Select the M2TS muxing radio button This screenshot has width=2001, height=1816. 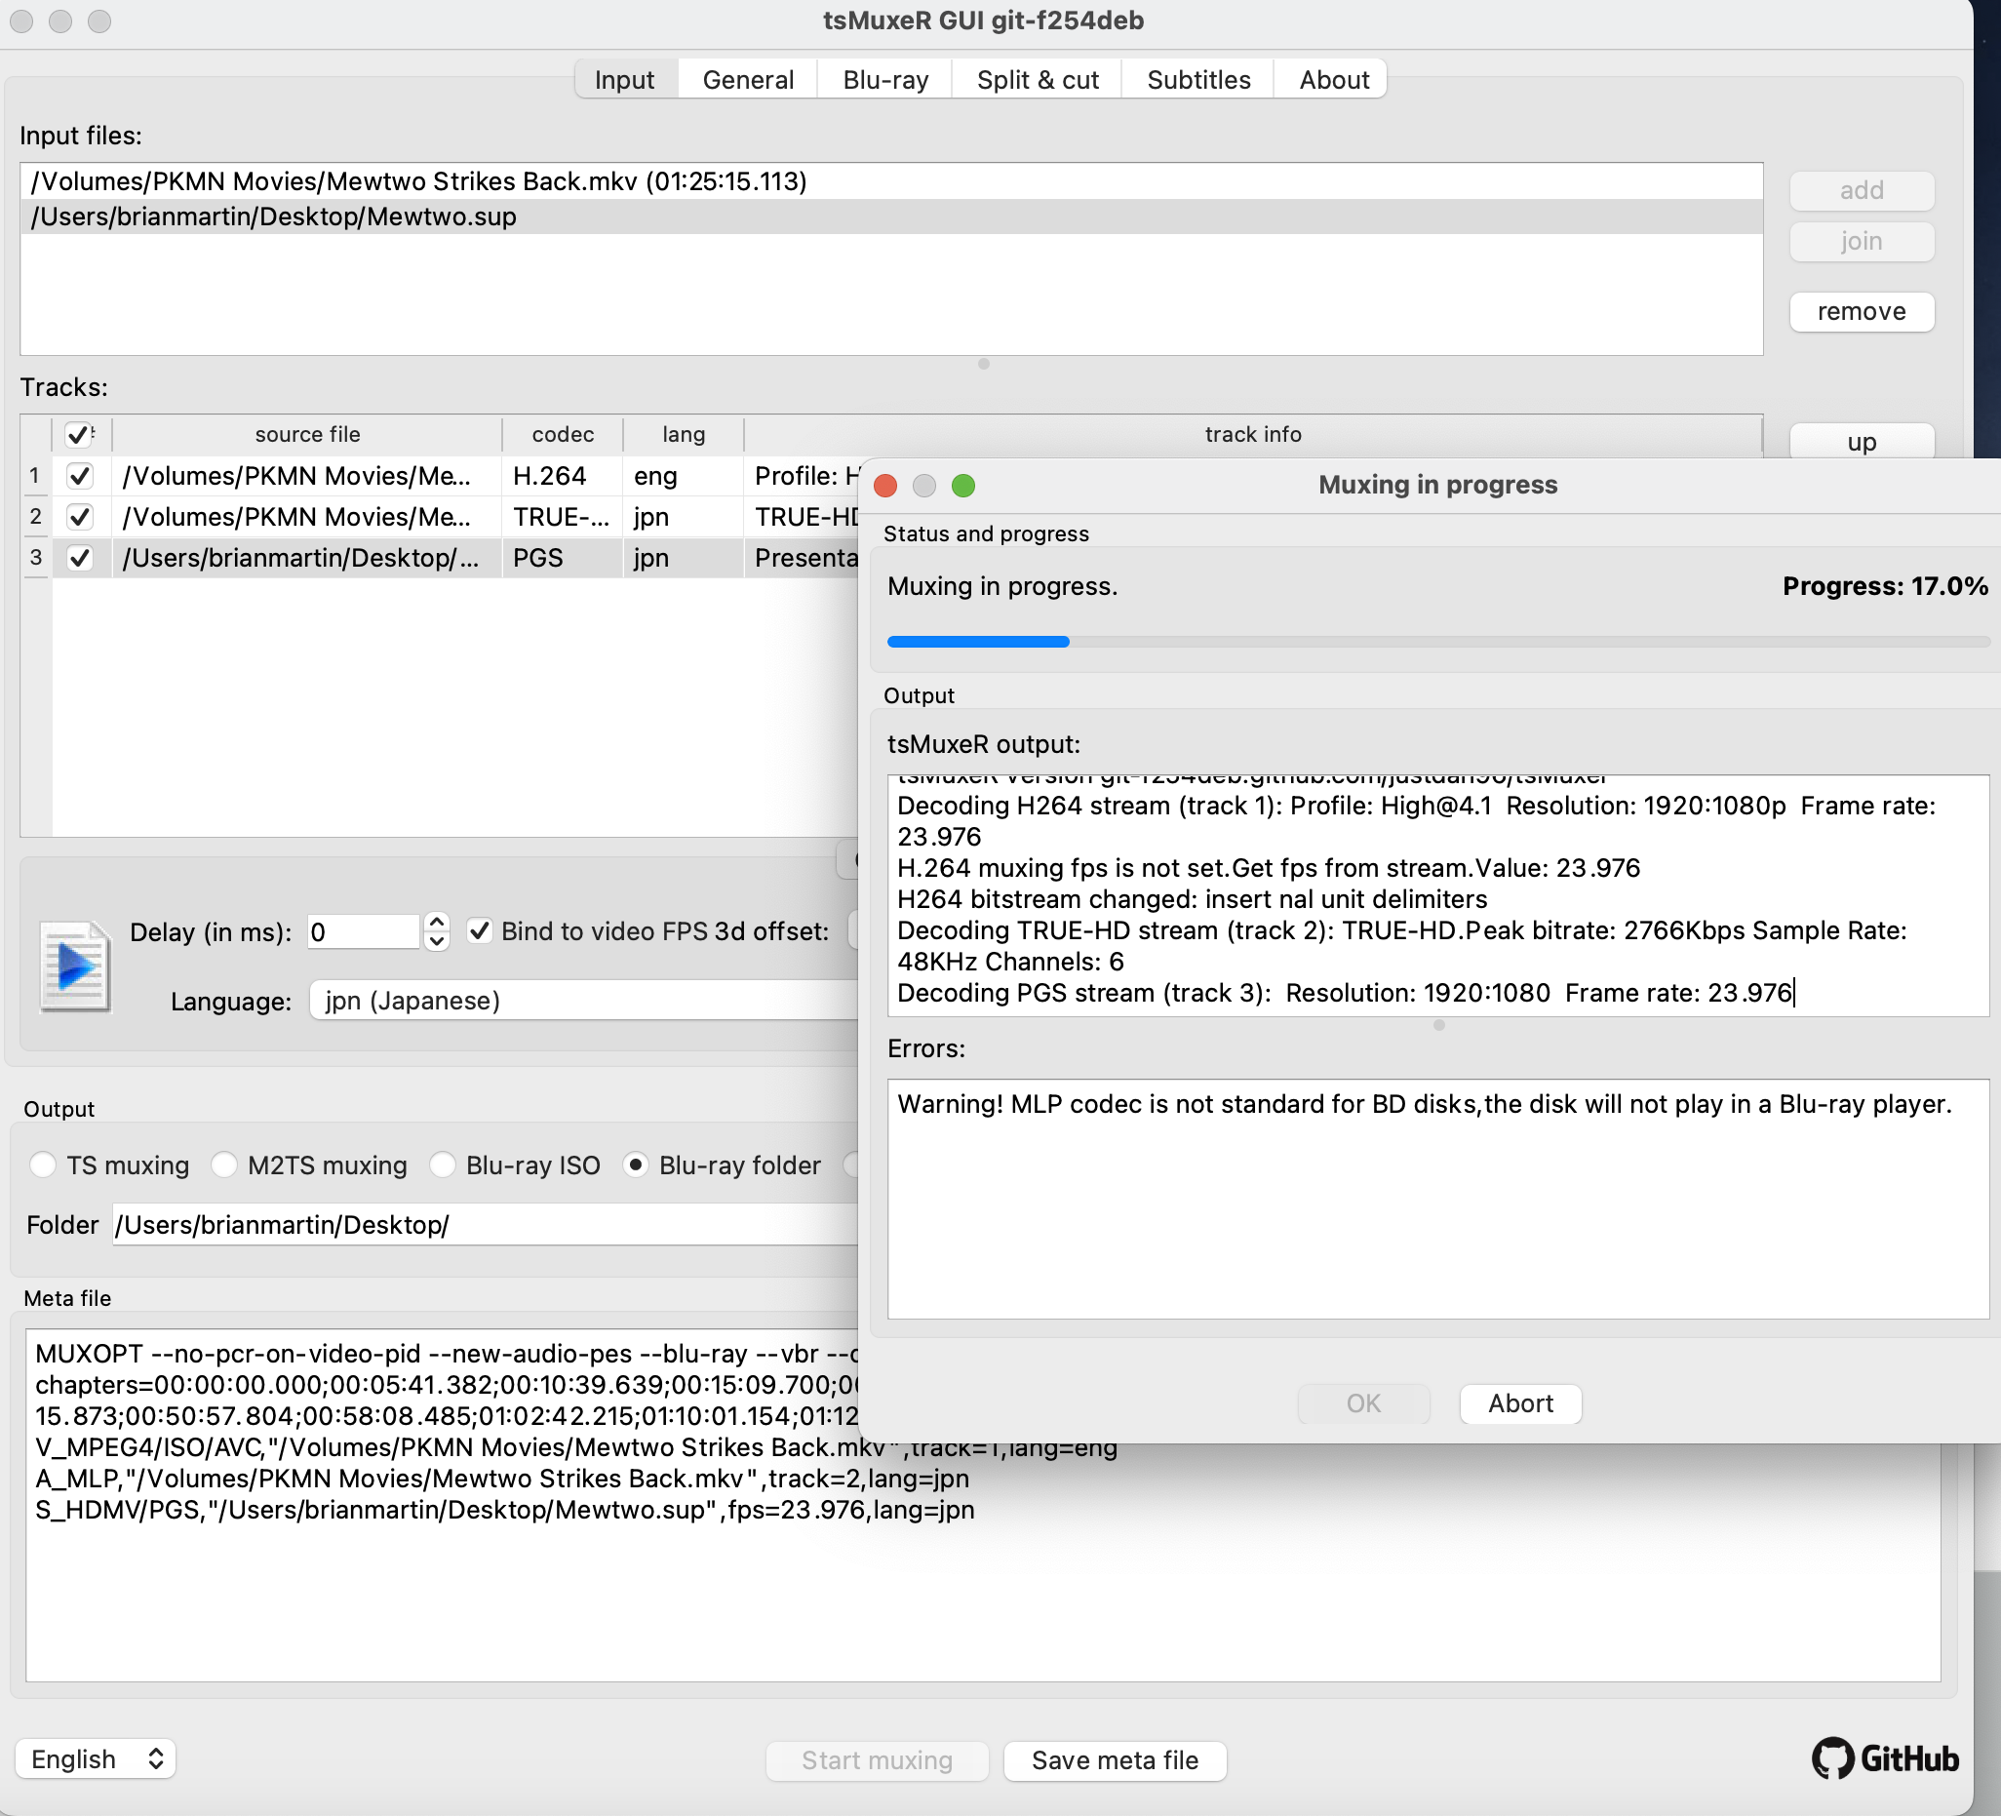224,1165
